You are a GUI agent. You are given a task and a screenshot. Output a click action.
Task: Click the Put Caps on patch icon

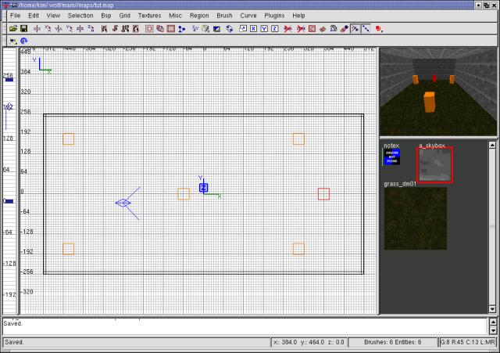[x=344, y=29]
